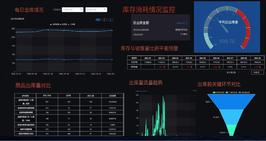Viewport: 266px width, 141px height.
Task: Toggle 出库金额 series in line chart legend
Action: [54, 25]
